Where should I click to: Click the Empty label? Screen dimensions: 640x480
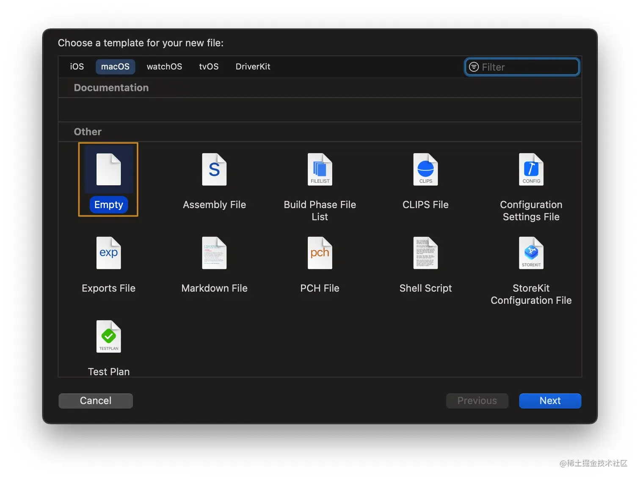coord(109,205)
